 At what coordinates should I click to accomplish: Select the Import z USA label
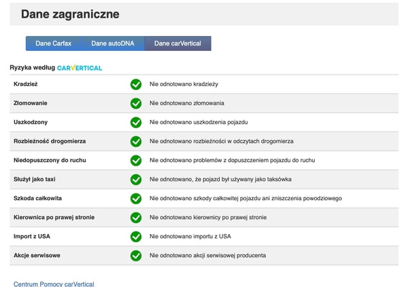pyautogui.click(x=32, y=236)
